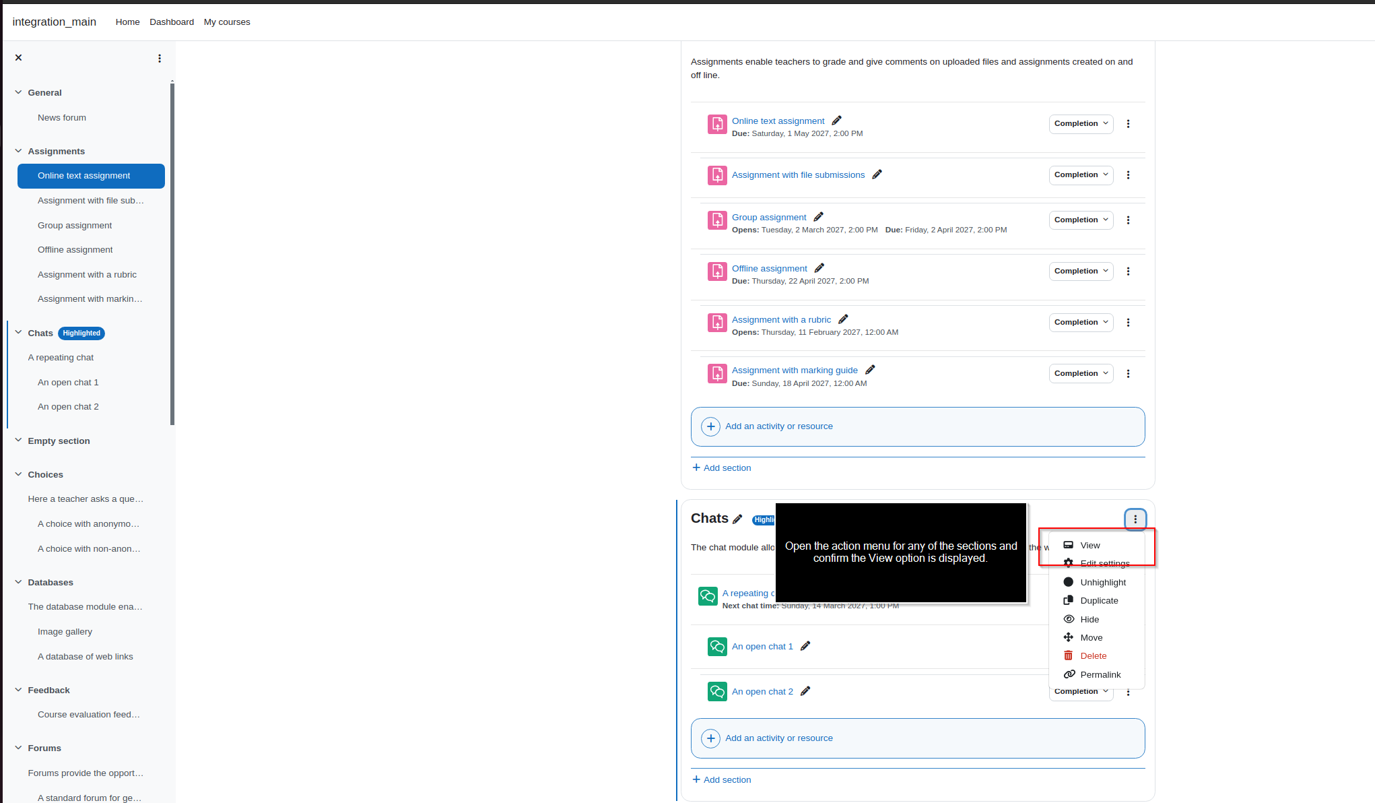
Task: Select Duplicate in the section menu
Action: pyautogui.click(x=1096, y=601)
